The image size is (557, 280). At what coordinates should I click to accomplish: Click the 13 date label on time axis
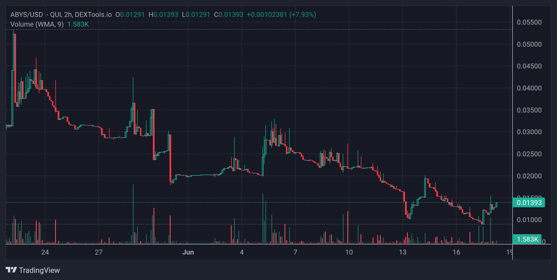point(403,252)
